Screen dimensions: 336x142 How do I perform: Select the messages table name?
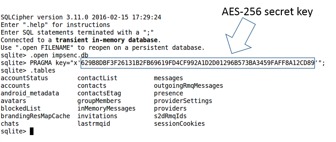click(x=168, y=78)
